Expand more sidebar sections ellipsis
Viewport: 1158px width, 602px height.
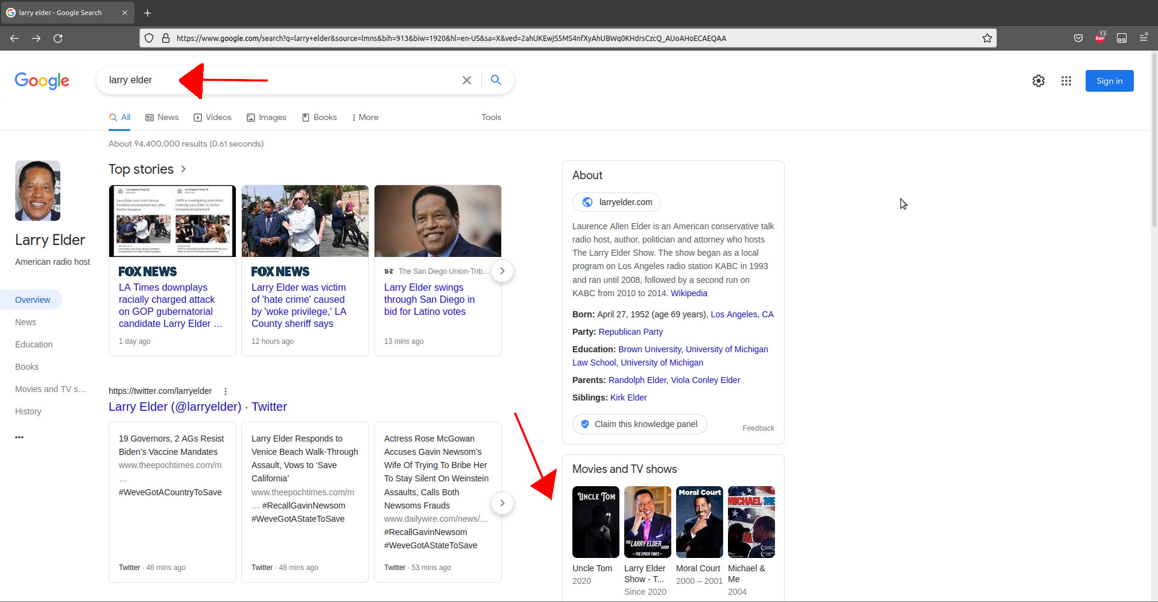[19, 437]
